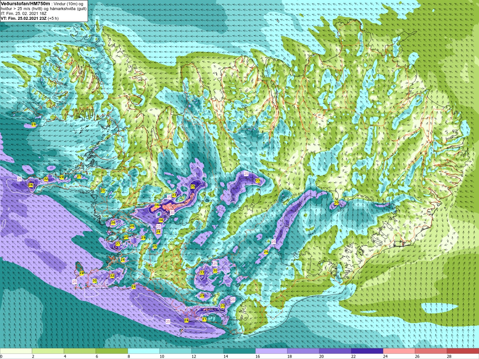479x359 pixels.
Task: Click the 6–8 m/s olive green legend swatch
Action: coord(112,351)
